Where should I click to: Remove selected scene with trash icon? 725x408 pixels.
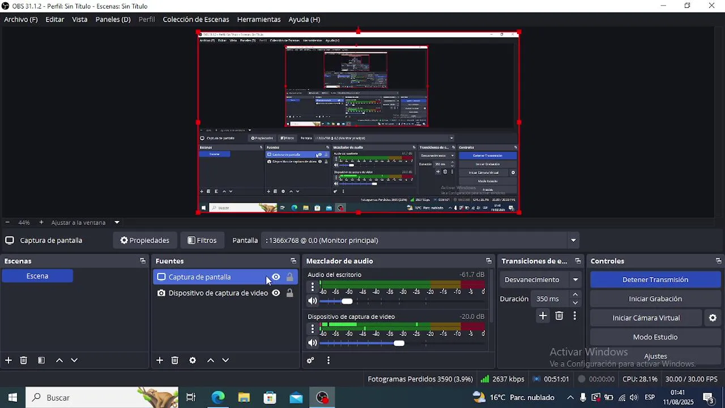point(24,360)
